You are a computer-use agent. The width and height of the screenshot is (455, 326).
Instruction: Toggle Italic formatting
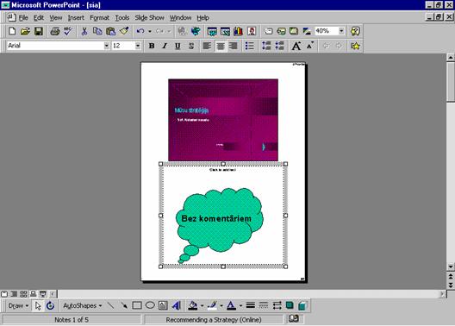click(165, 46)
